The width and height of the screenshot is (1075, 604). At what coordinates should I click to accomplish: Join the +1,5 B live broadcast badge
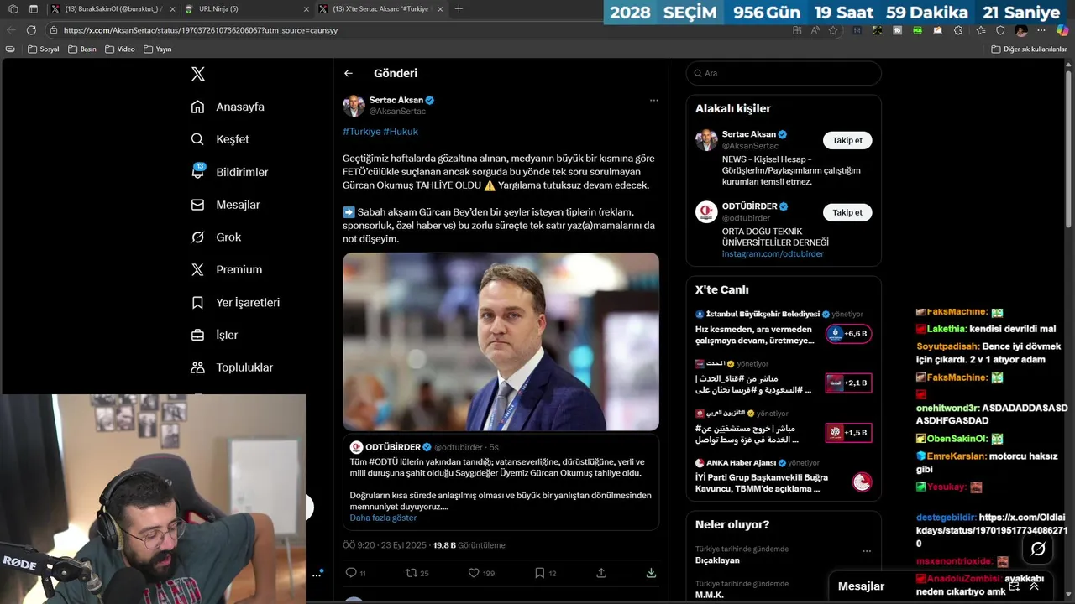(x=848, y=433)
